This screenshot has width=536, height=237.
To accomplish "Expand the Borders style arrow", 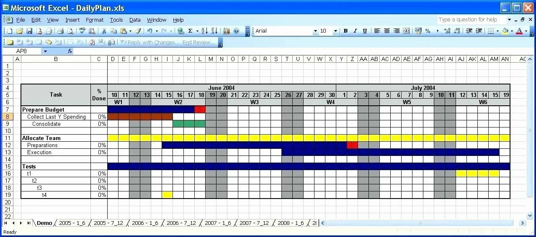I will [x=497, y=31].
